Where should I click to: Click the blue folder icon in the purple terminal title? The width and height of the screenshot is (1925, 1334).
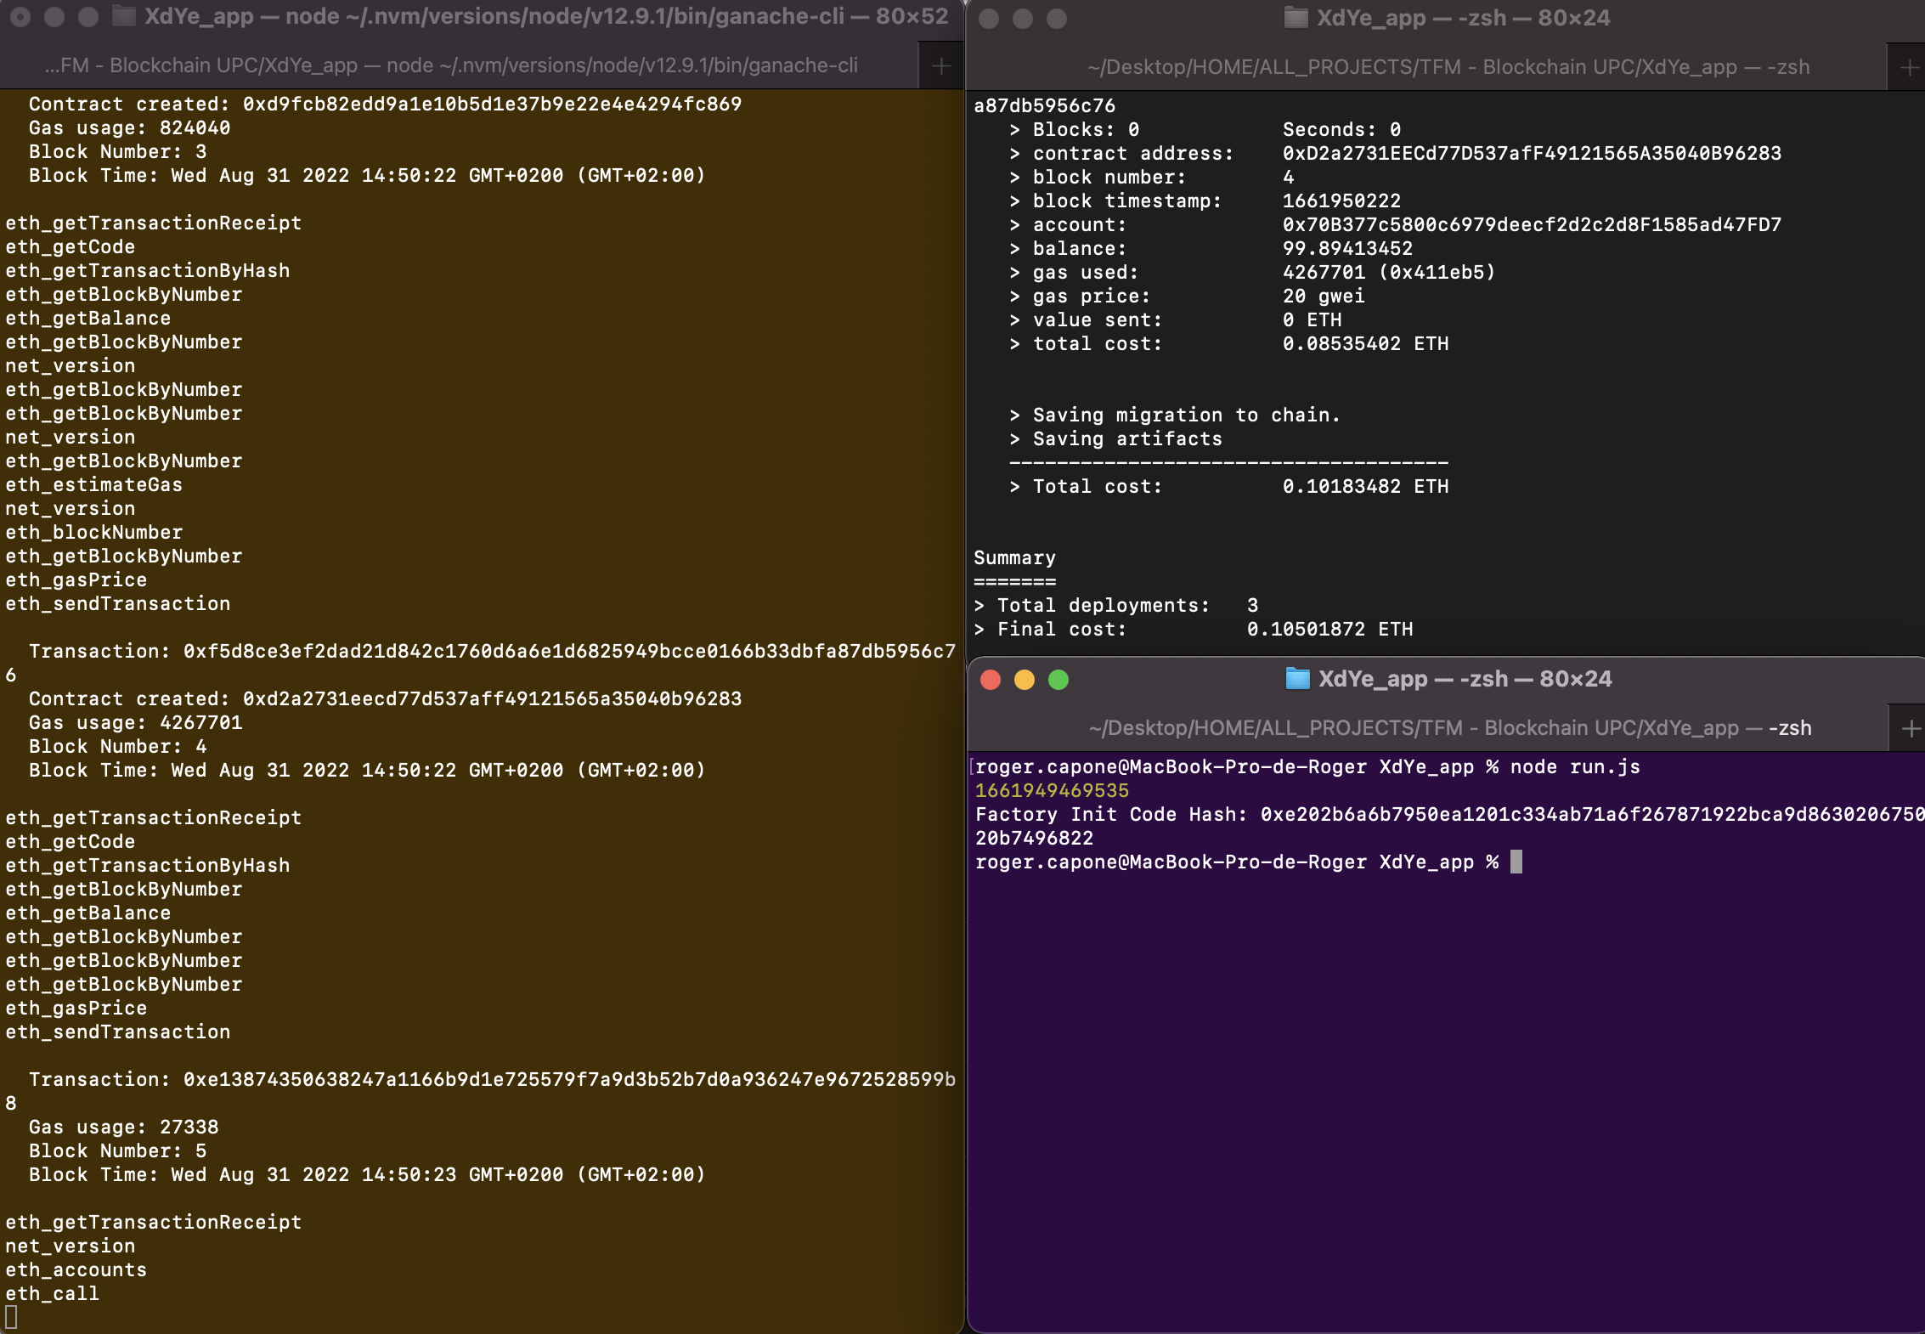tap(1297, 679)
